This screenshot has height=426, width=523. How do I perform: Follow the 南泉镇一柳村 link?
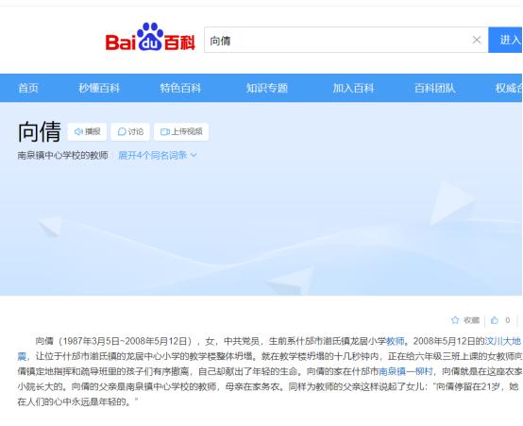(406, 371)
